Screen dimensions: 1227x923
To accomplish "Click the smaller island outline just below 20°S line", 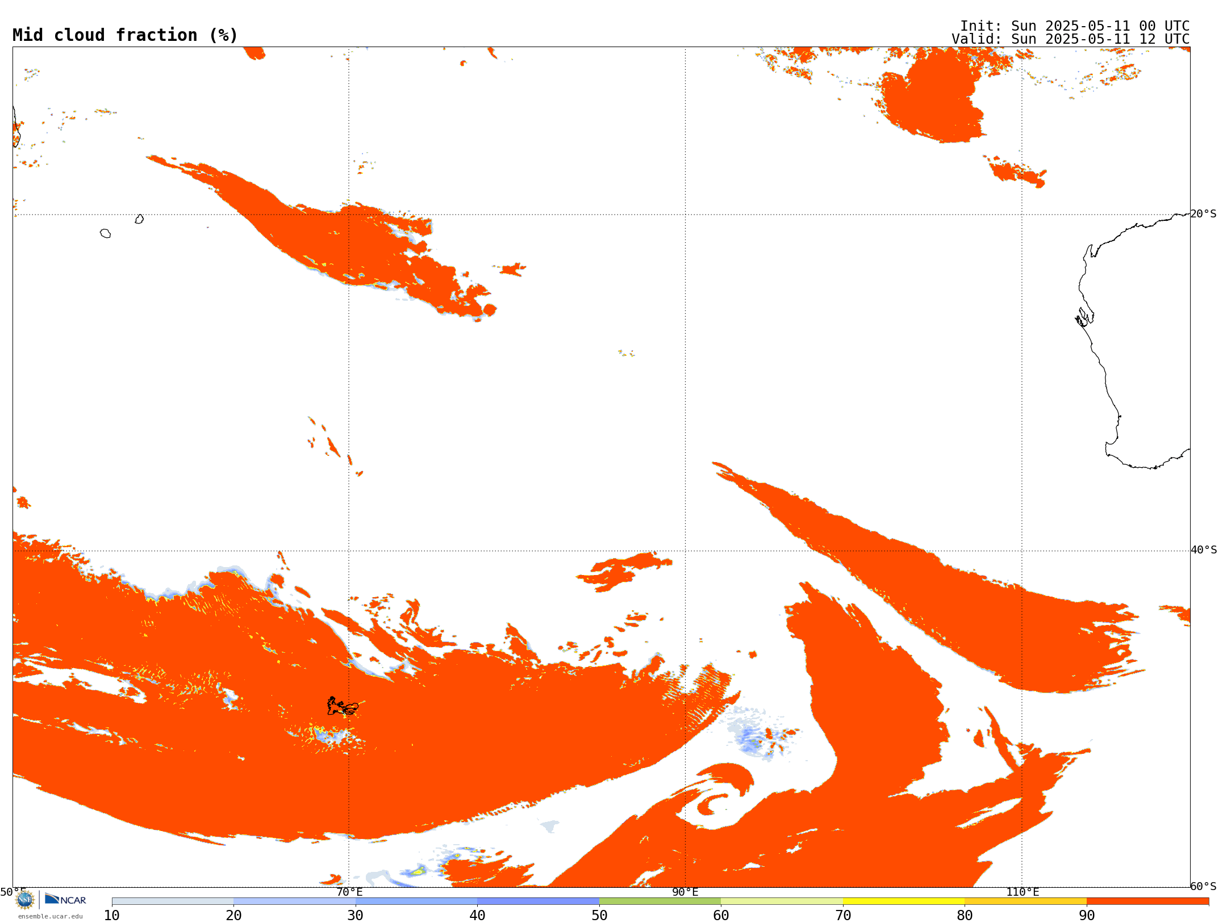I will 139,219.
